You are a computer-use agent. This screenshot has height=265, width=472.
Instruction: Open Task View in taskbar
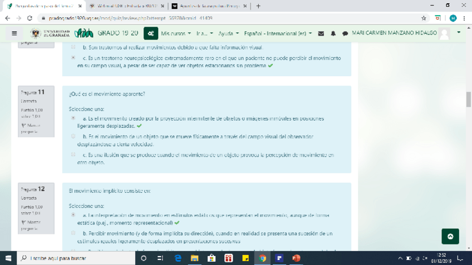160,258
